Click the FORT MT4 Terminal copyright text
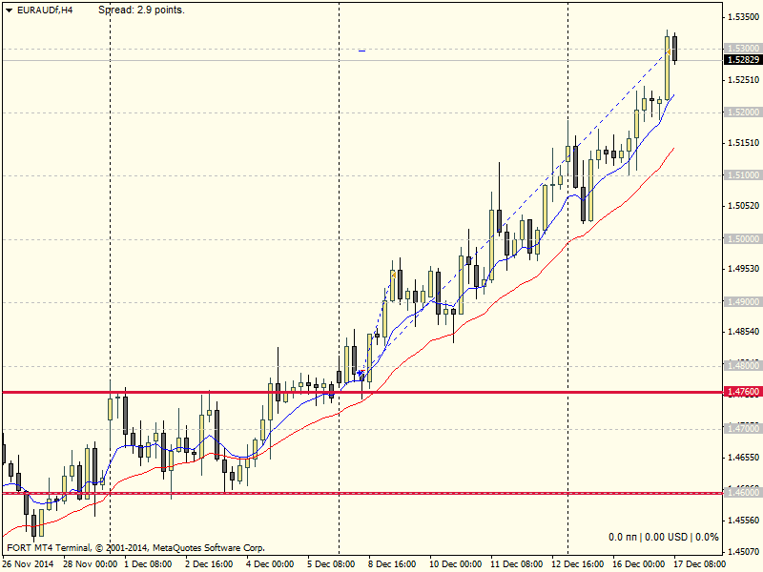Screen dimensions: 763x572 coord(135,547)
